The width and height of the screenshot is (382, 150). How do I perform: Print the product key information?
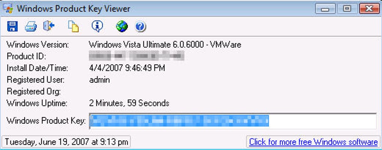[x=31, y=26]
